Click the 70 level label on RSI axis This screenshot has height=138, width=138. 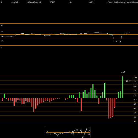[2, 32]
